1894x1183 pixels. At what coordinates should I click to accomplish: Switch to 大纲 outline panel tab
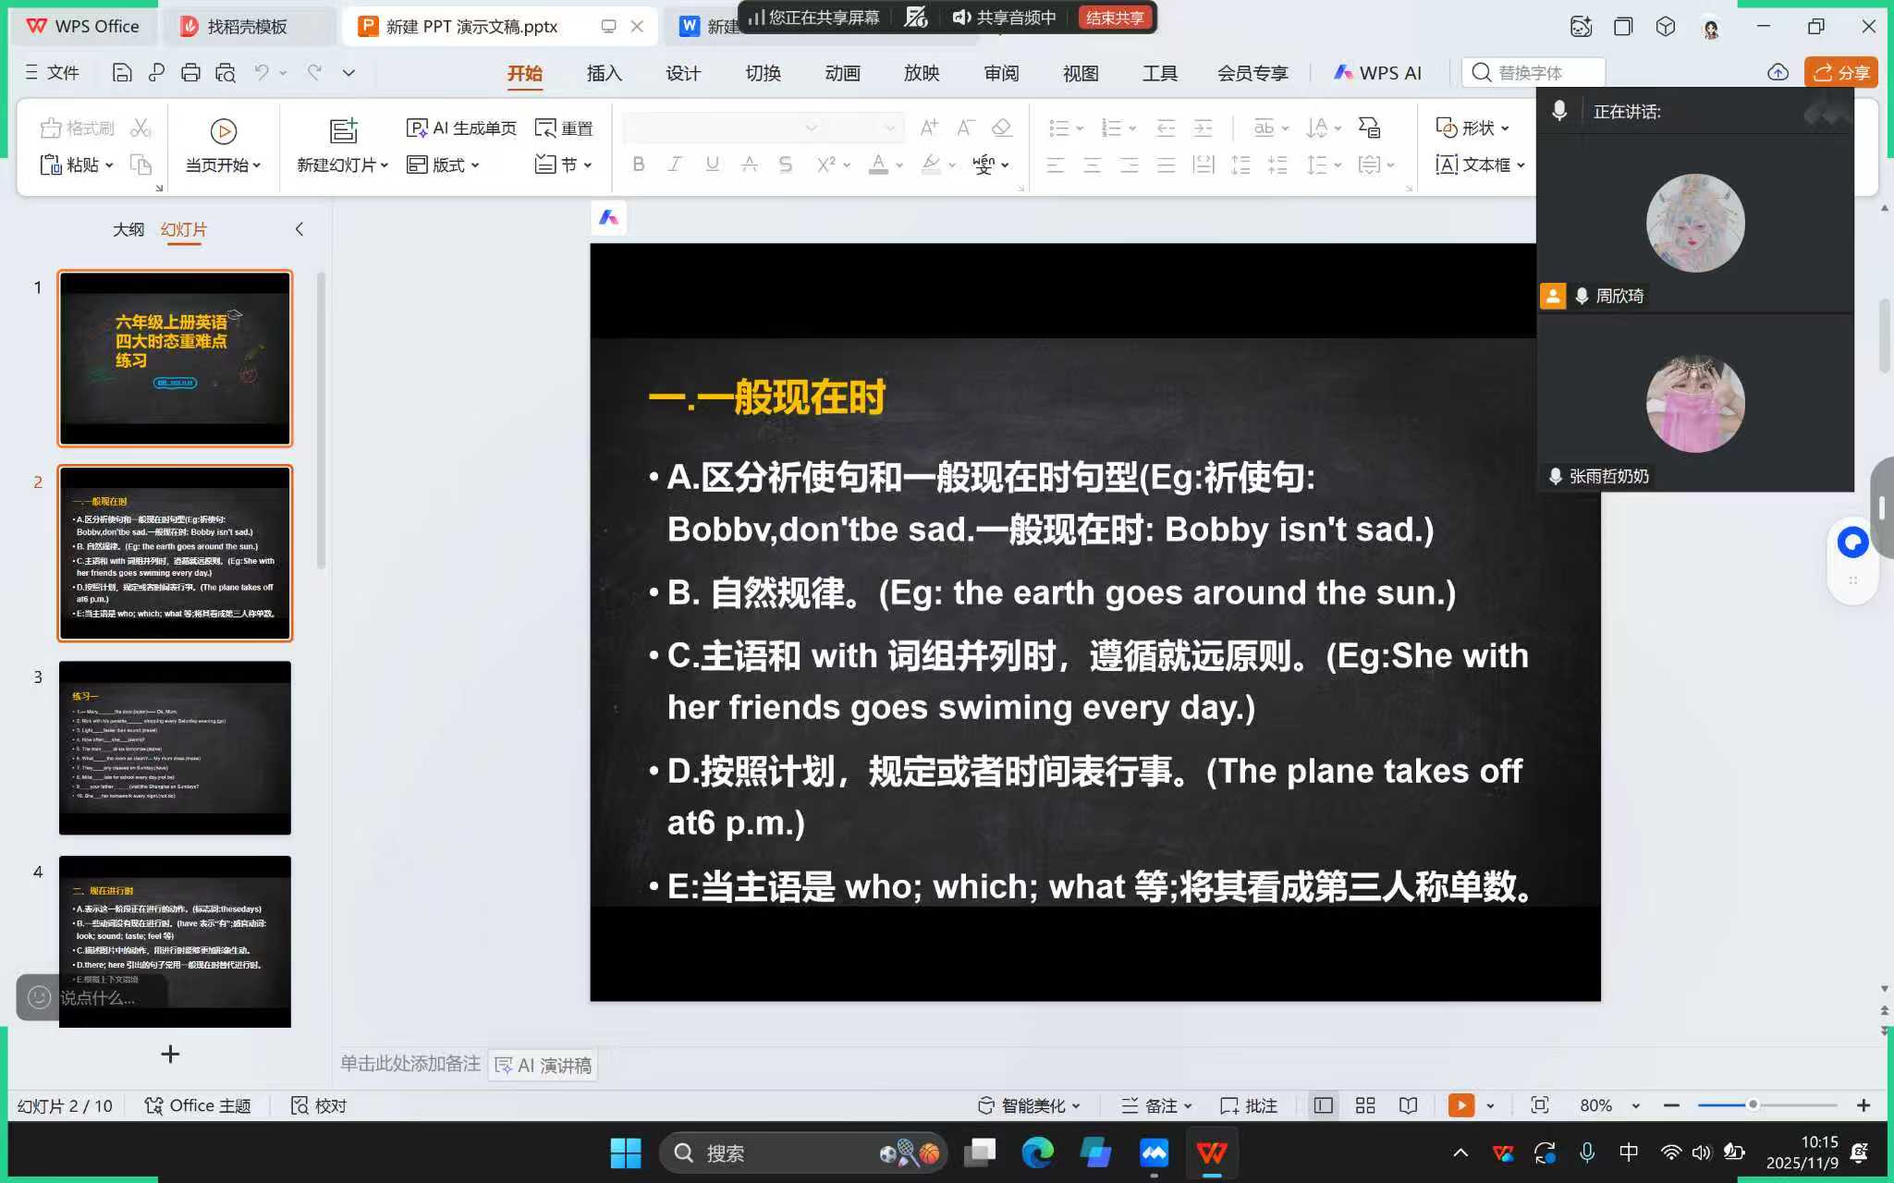(128, 229)
